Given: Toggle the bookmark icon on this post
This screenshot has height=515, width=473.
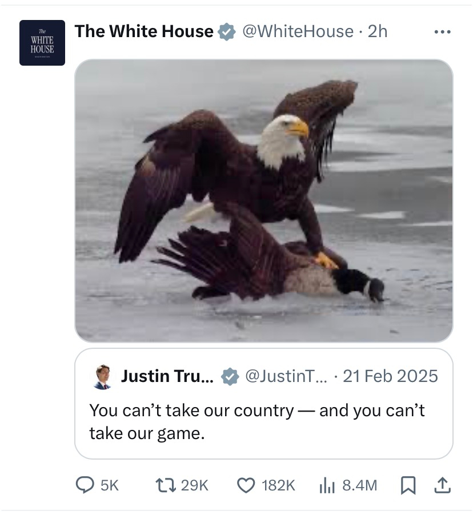Looking at the screenshot, I should pos(408,485).
